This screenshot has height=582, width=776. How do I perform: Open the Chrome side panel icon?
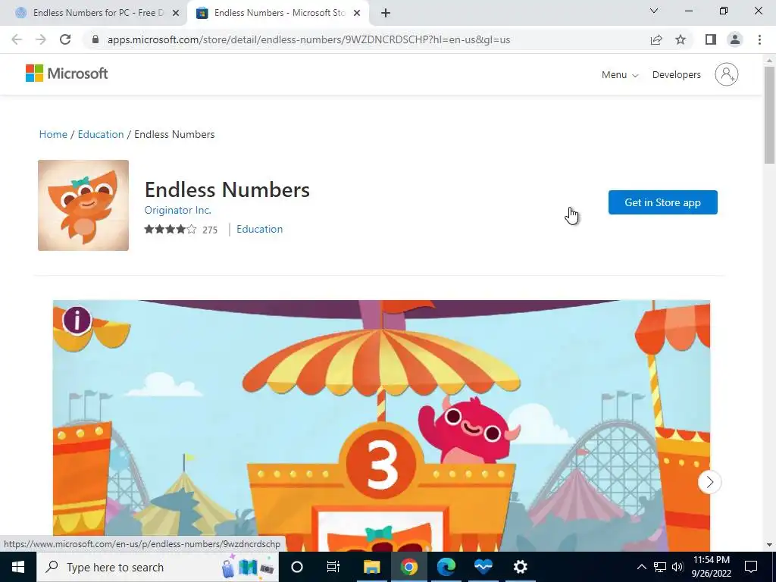[x=711, y=39]
